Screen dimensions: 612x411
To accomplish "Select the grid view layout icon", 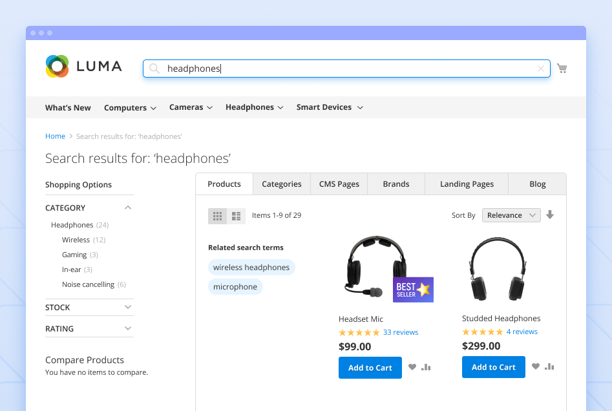I will [x=217, y=215].
